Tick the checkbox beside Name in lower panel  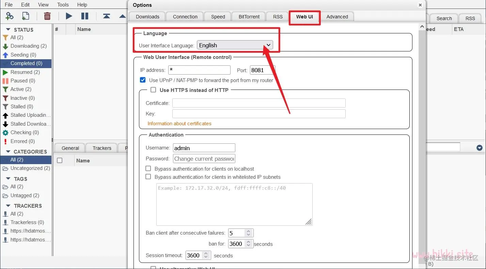pyautogui.click(x=60, y=160)
